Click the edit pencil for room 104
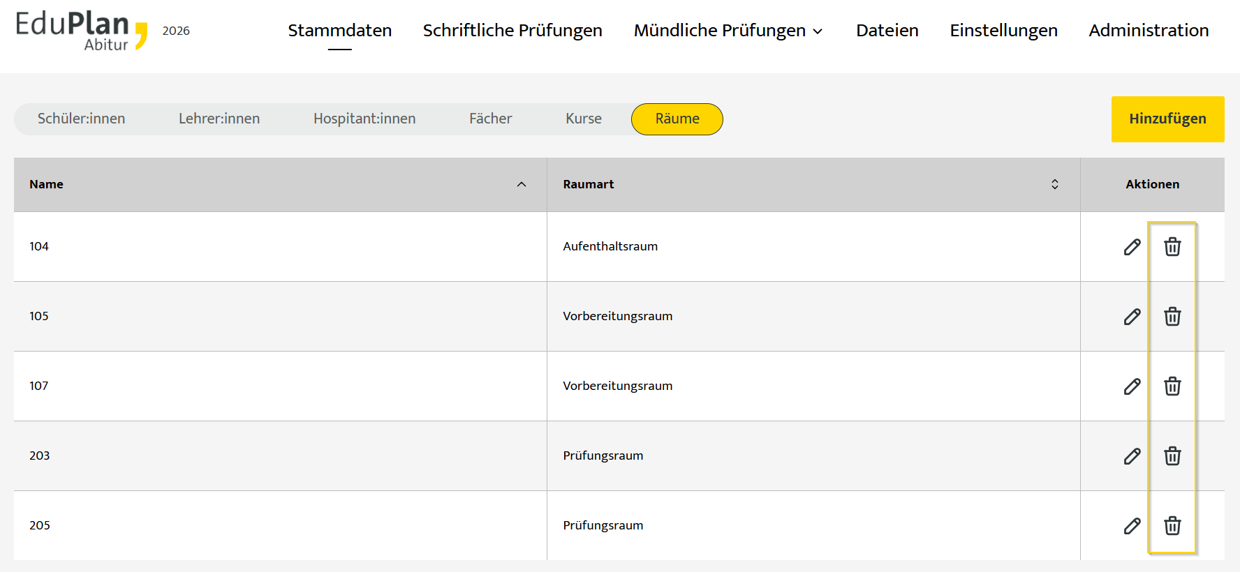Screen dimensions: 1240x572 [1132, 247]
